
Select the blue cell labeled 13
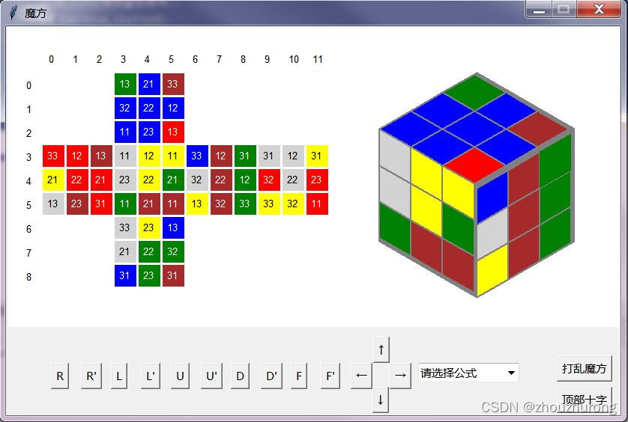173,227
